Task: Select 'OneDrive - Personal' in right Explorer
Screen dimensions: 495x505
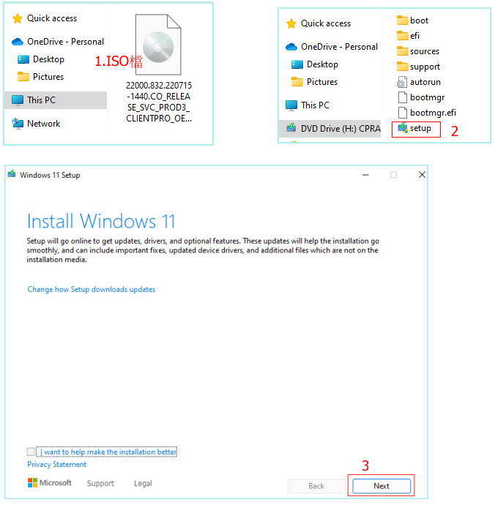Action: coord(339,47)
